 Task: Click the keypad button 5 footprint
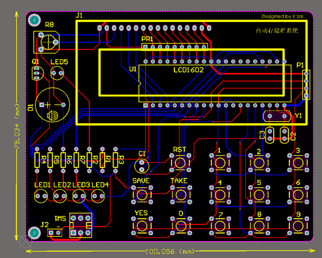(259, 195)
